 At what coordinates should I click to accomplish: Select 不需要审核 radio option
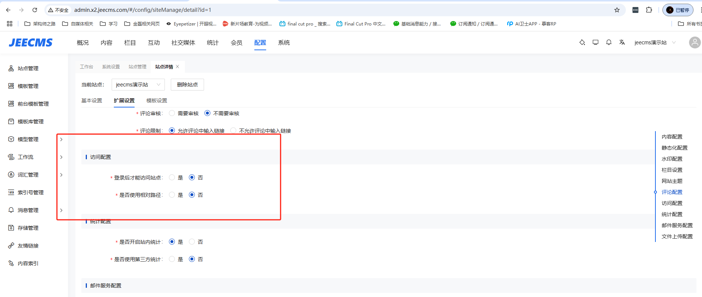tap(207, 113)
